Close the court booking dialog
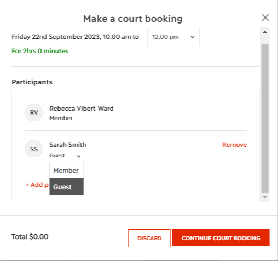 265,18
